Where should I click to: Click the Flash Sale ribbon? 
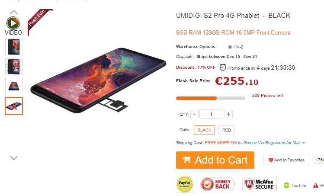tap(39, 21)
